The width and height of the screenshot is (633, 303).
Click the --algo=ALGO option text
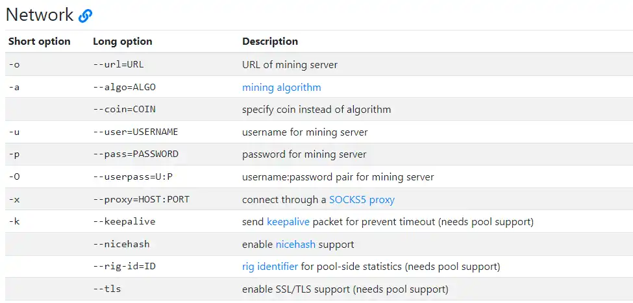(124, 87)
